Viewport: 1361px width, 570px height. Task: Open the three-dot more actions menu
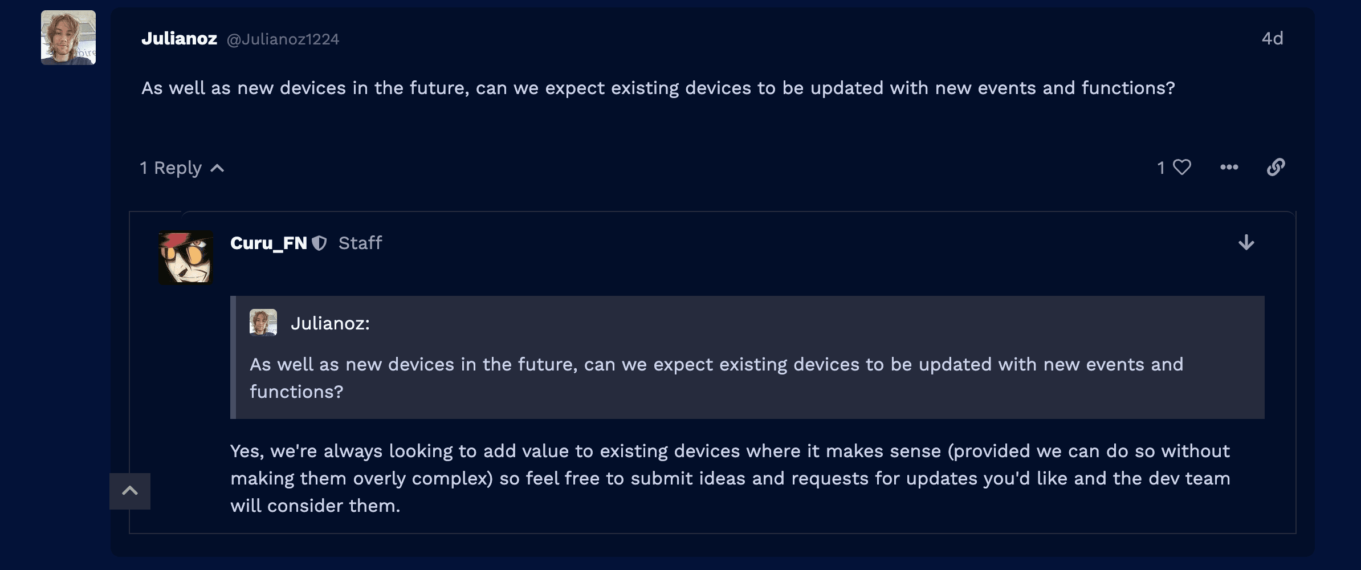(x=1229, y=167)
